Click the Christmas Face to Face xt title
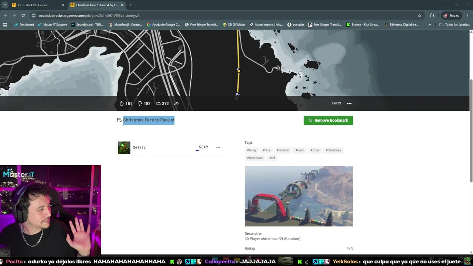 [x=149, y=120]
